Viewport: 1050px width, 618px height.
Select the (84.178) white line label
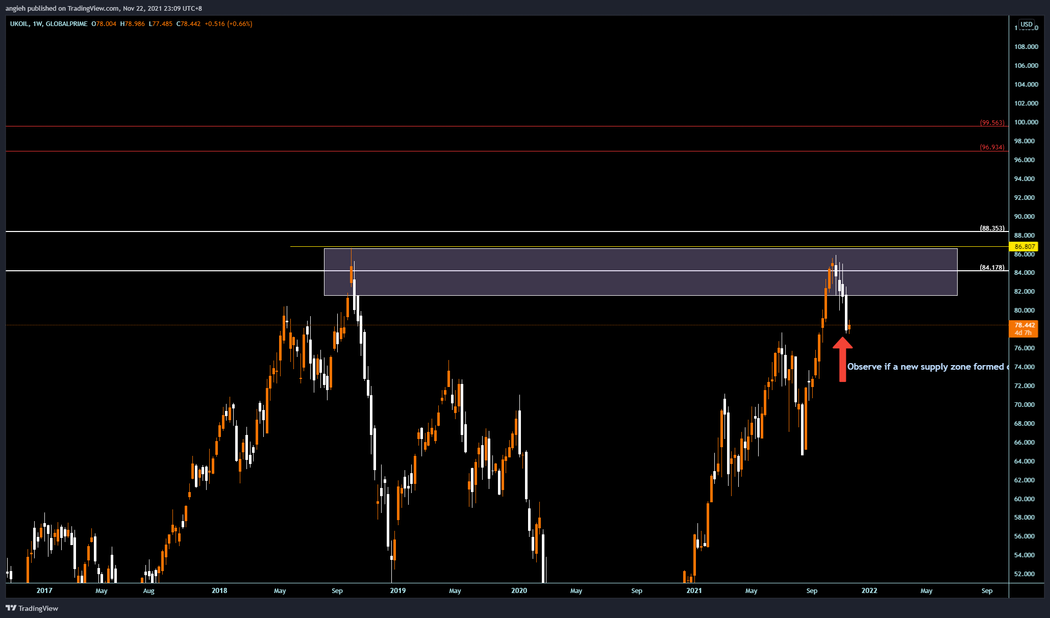992,268
